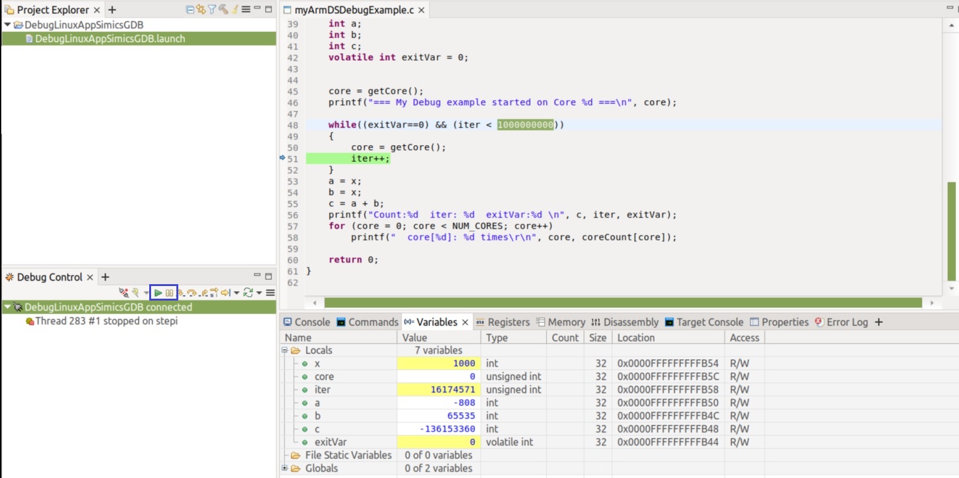This screenshot has height=478, width=959.
Task: Click the Step Out icon in Debug Control
Action: [x=205, y=293]
